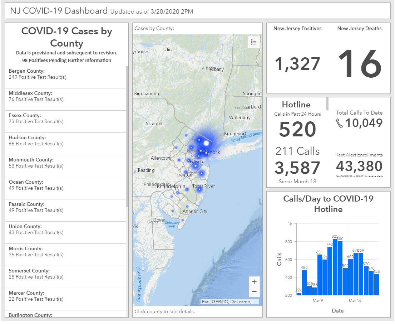Click the case dot near Atlantic City
The height and width of the screenshot is (324, 395).
coord(187,207)
